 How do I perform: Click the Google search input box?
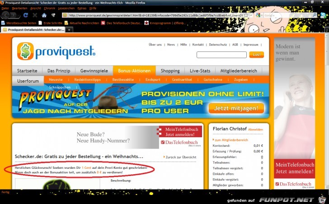287,15
